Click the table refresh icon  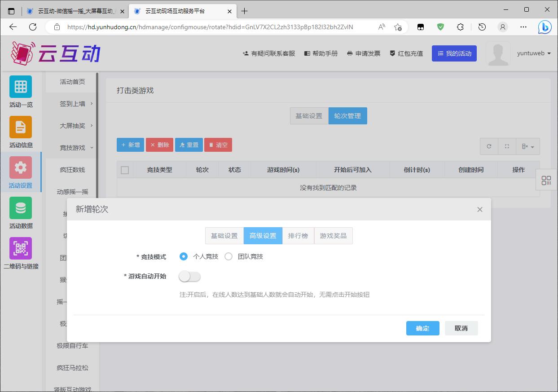[489, 146]
